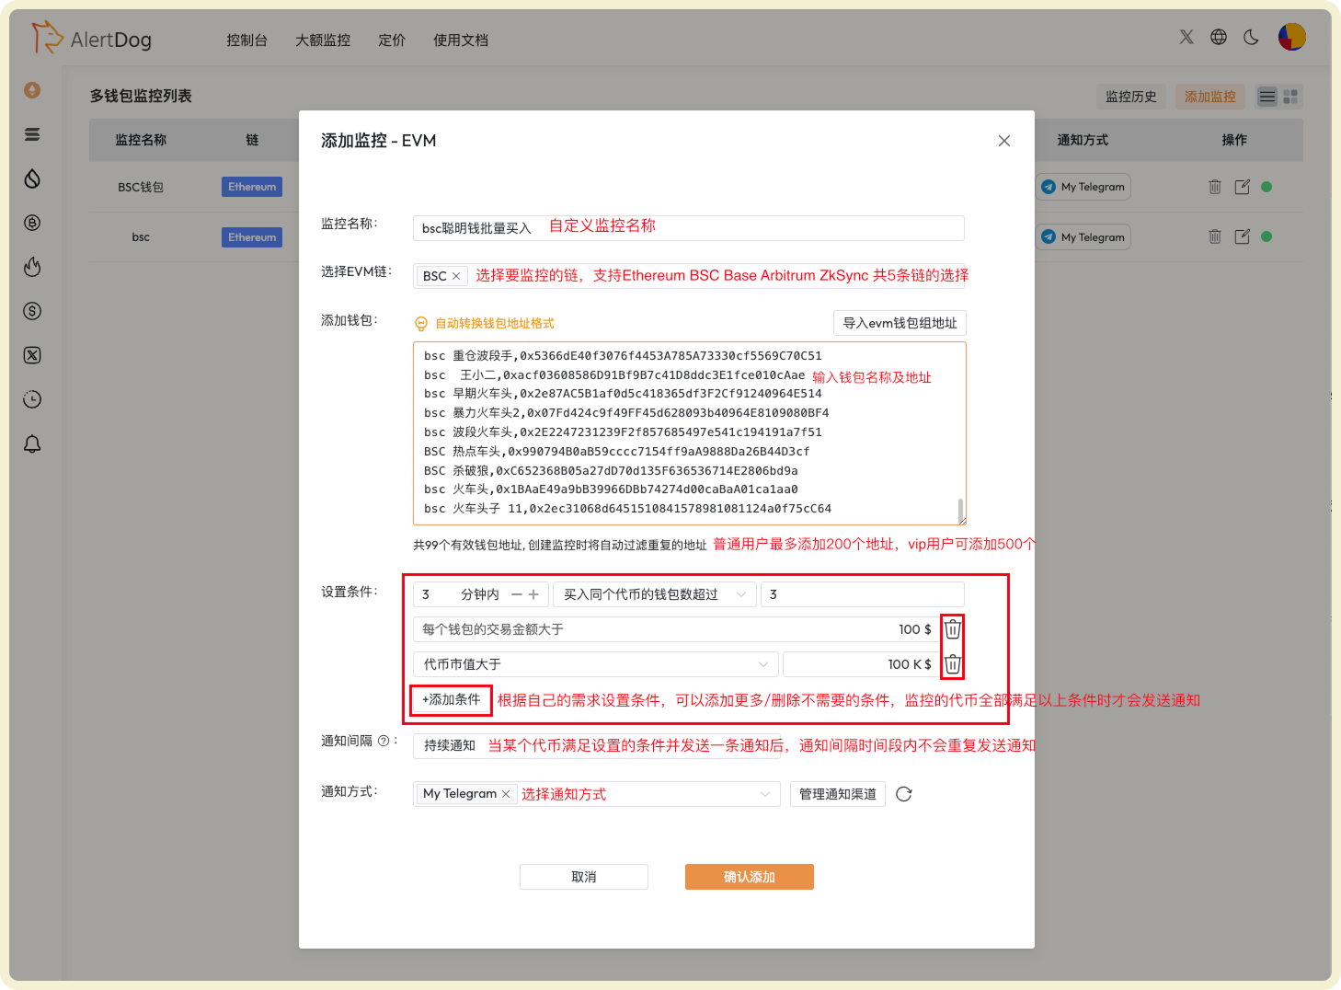Screen dimensions: 1341x990
Task: Toggle status dot of bsc row
Action: coord(1266,236)
